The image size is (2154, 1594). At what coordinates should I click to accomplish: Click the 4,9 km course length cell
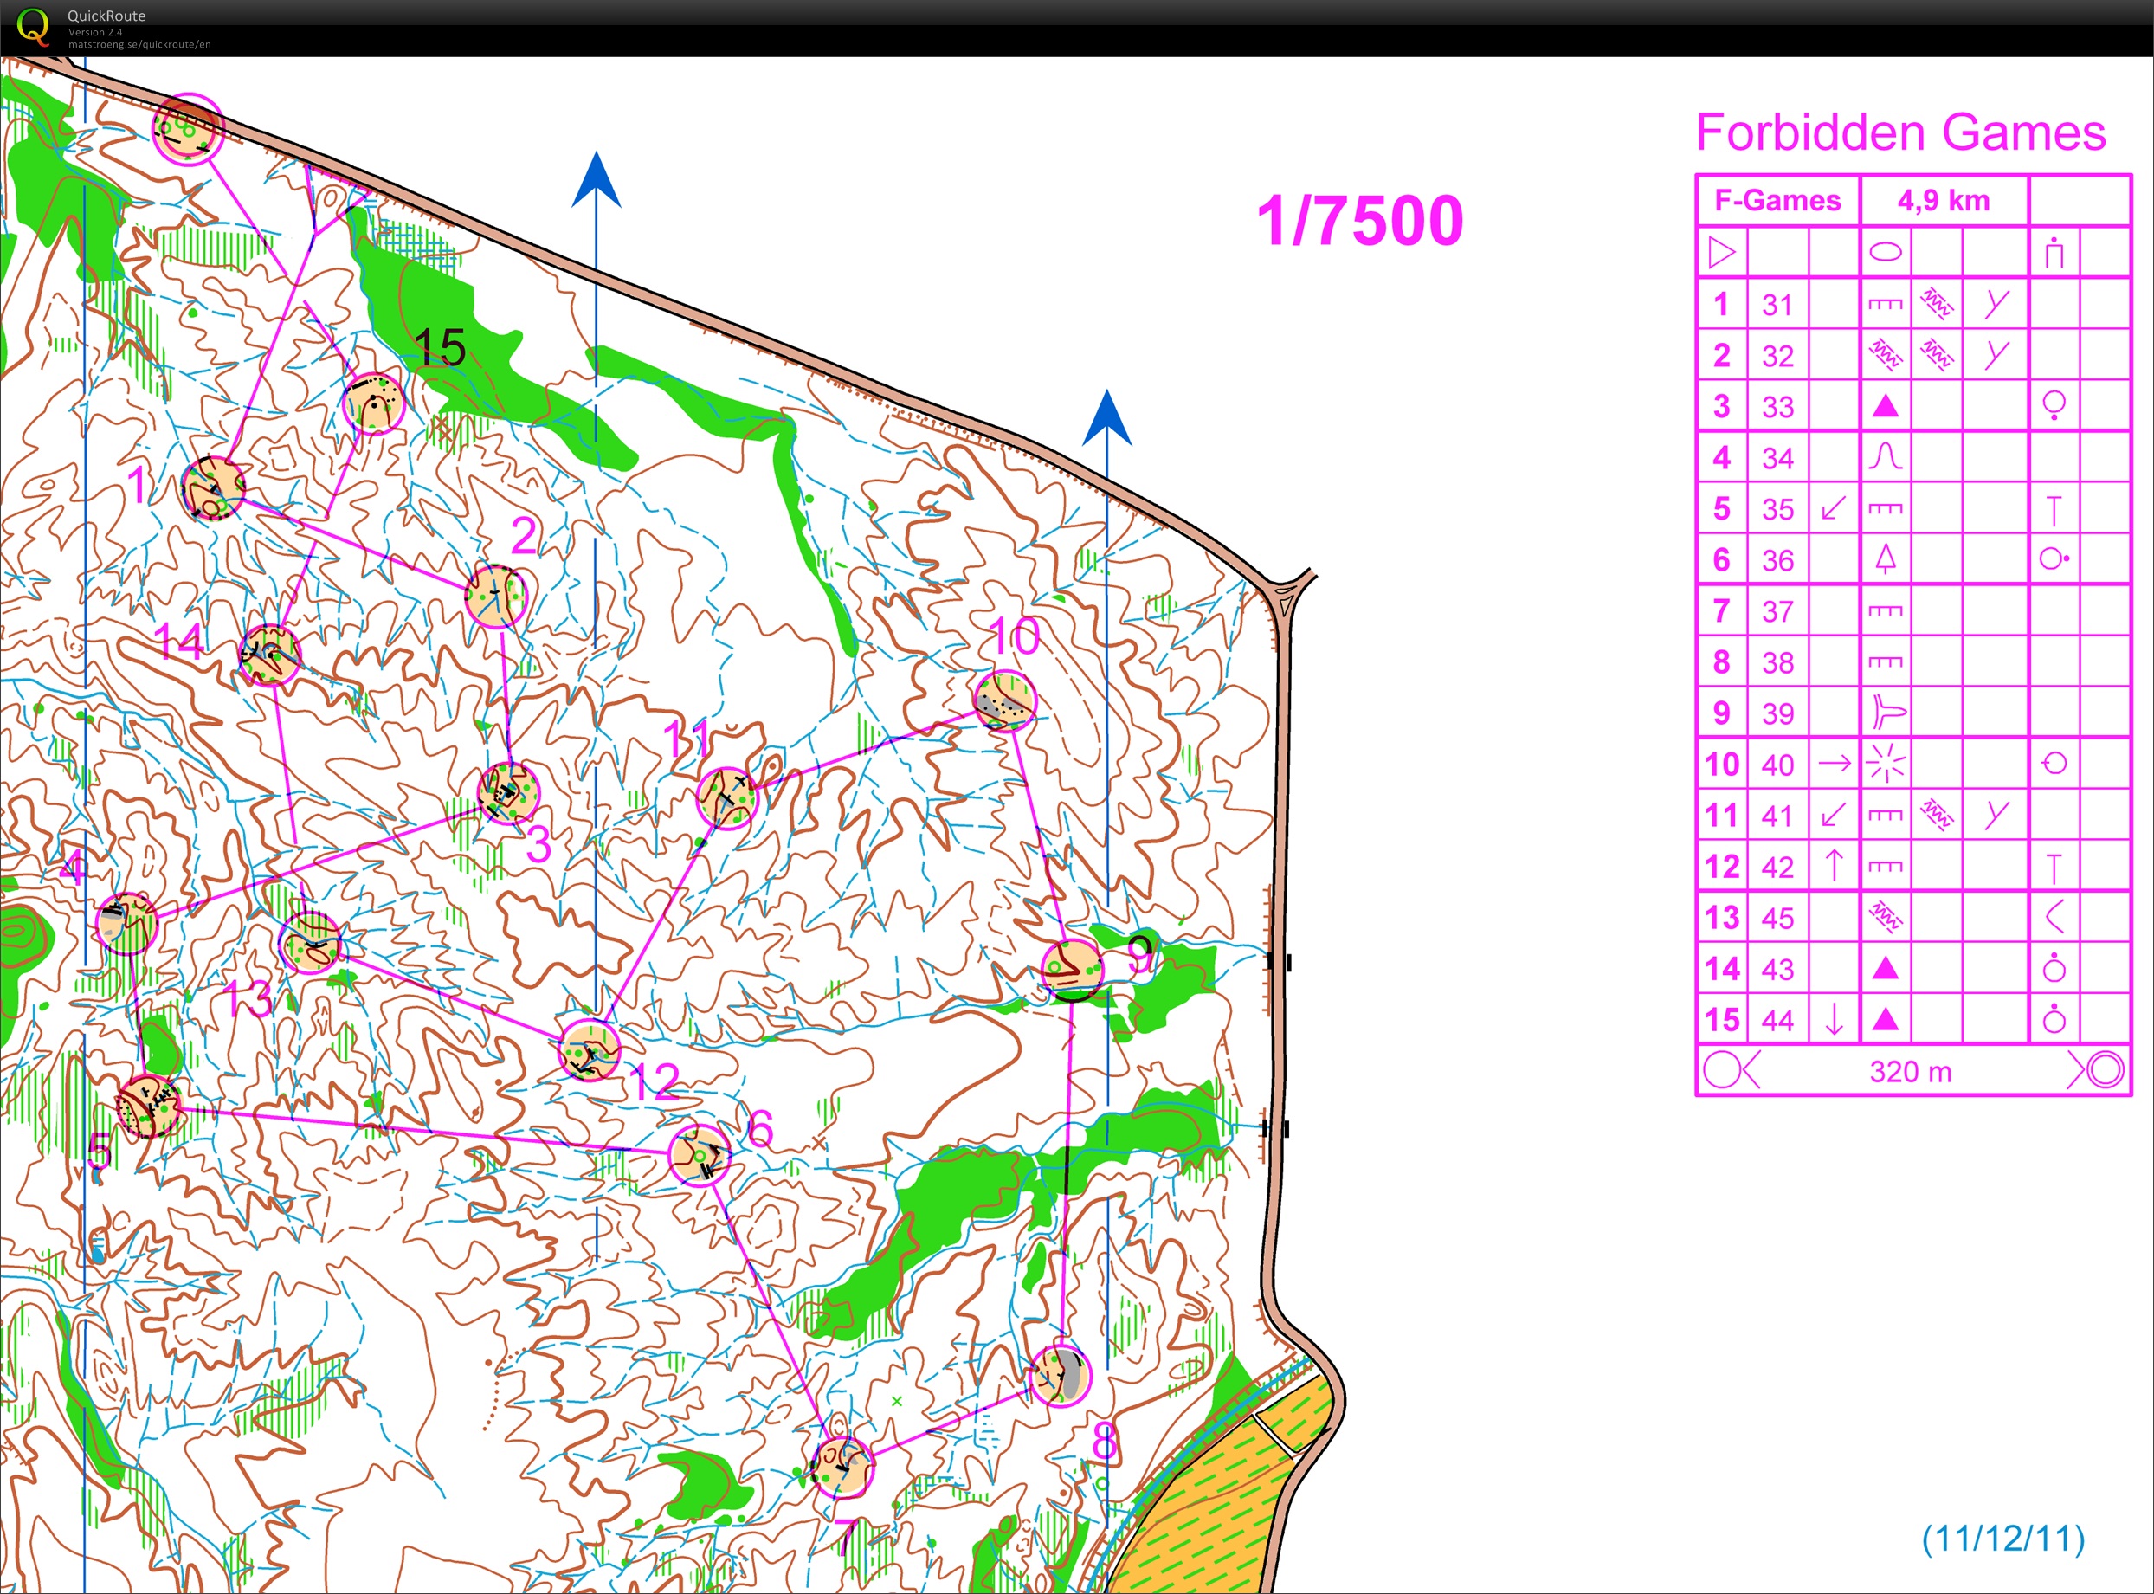1943,201
